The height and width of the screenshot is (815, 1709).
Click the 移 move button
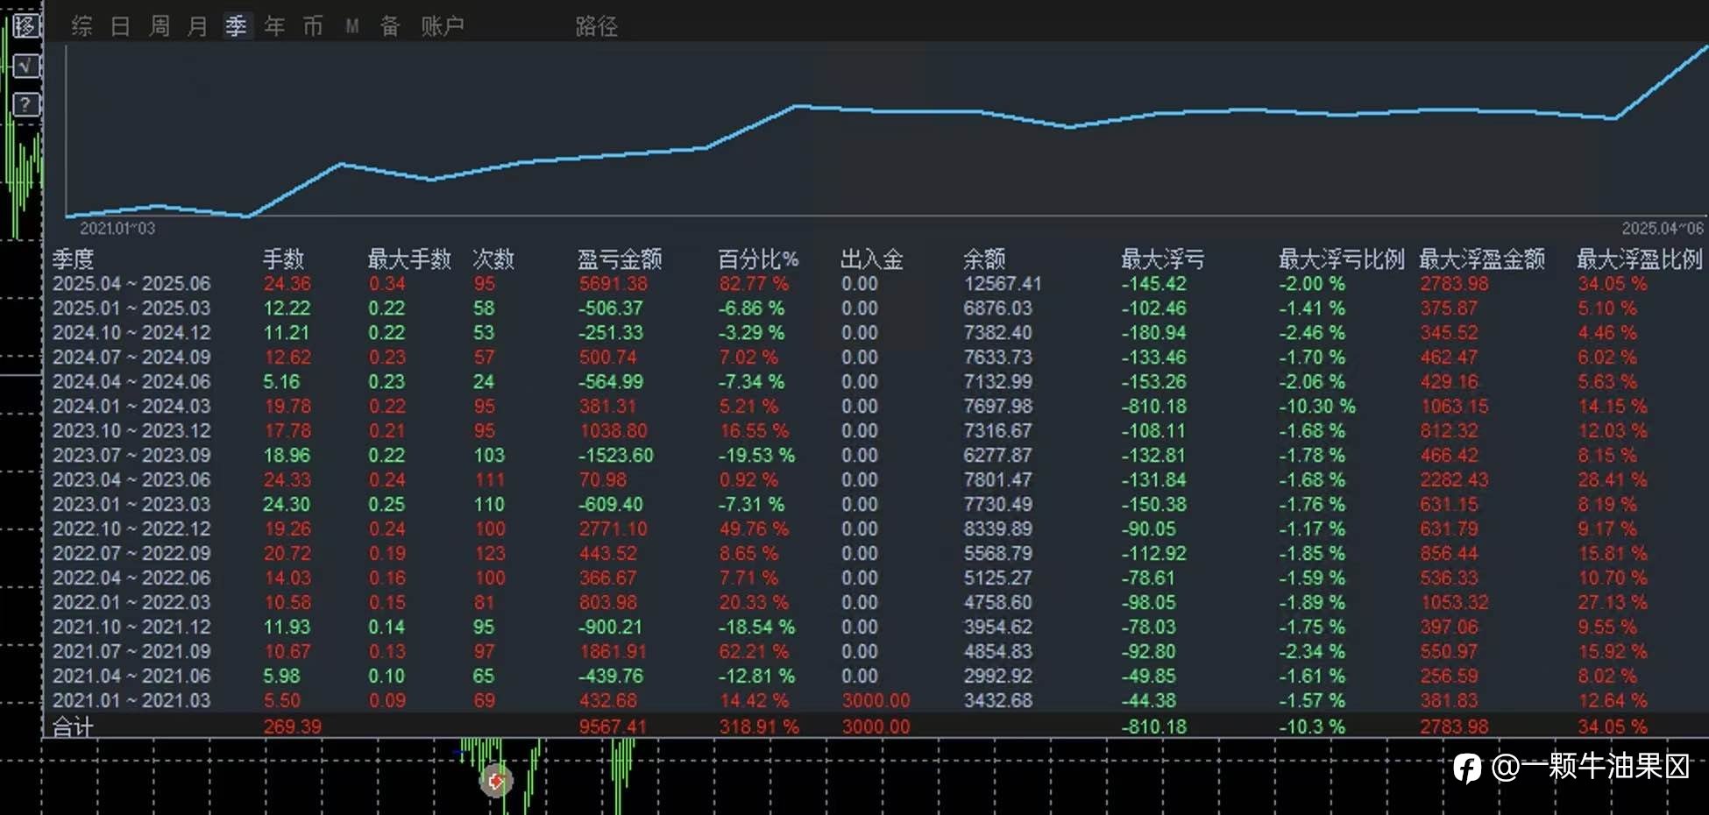(x=26, y=25)
